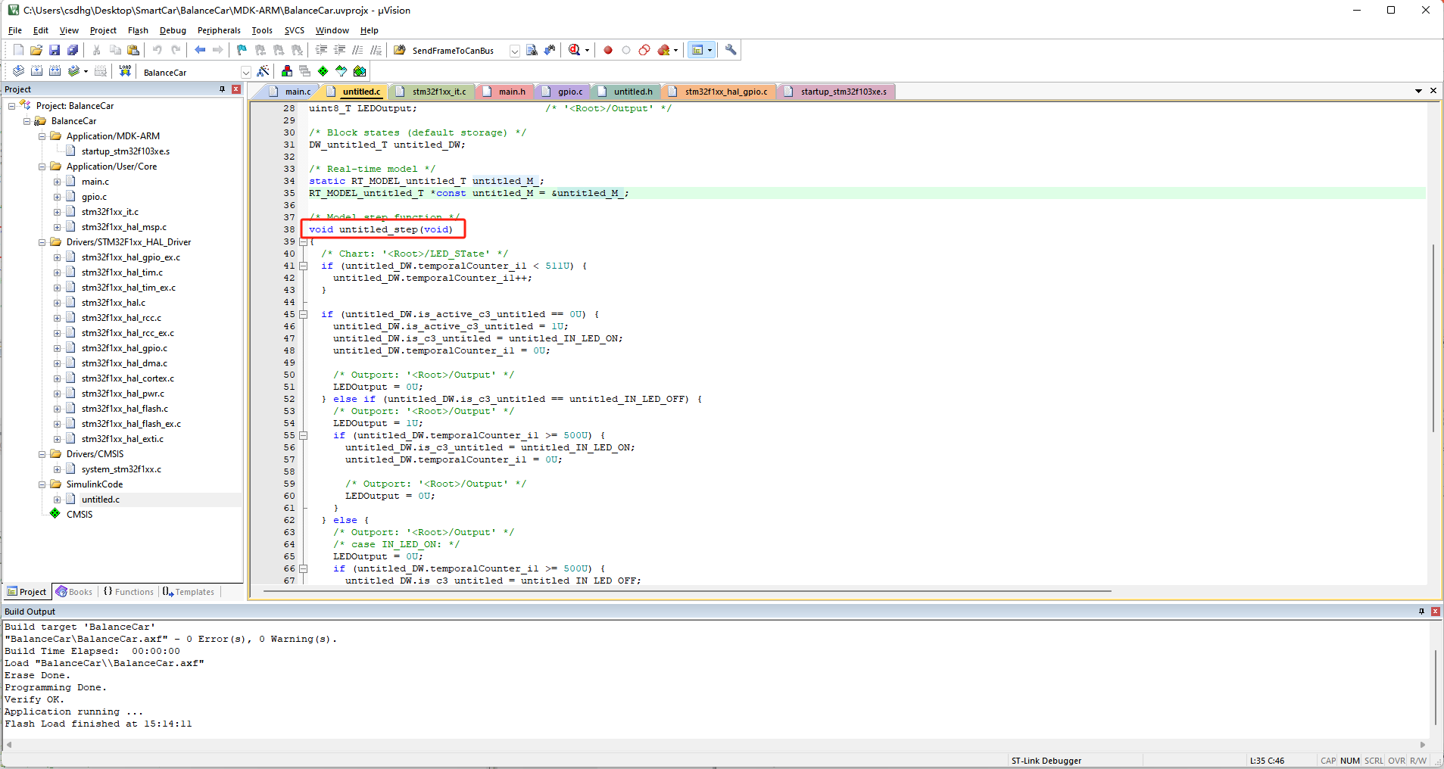The image size is (1444, 769).
Task: Pin the Project panel with the pushpin
Action: [x=222, y=89]
